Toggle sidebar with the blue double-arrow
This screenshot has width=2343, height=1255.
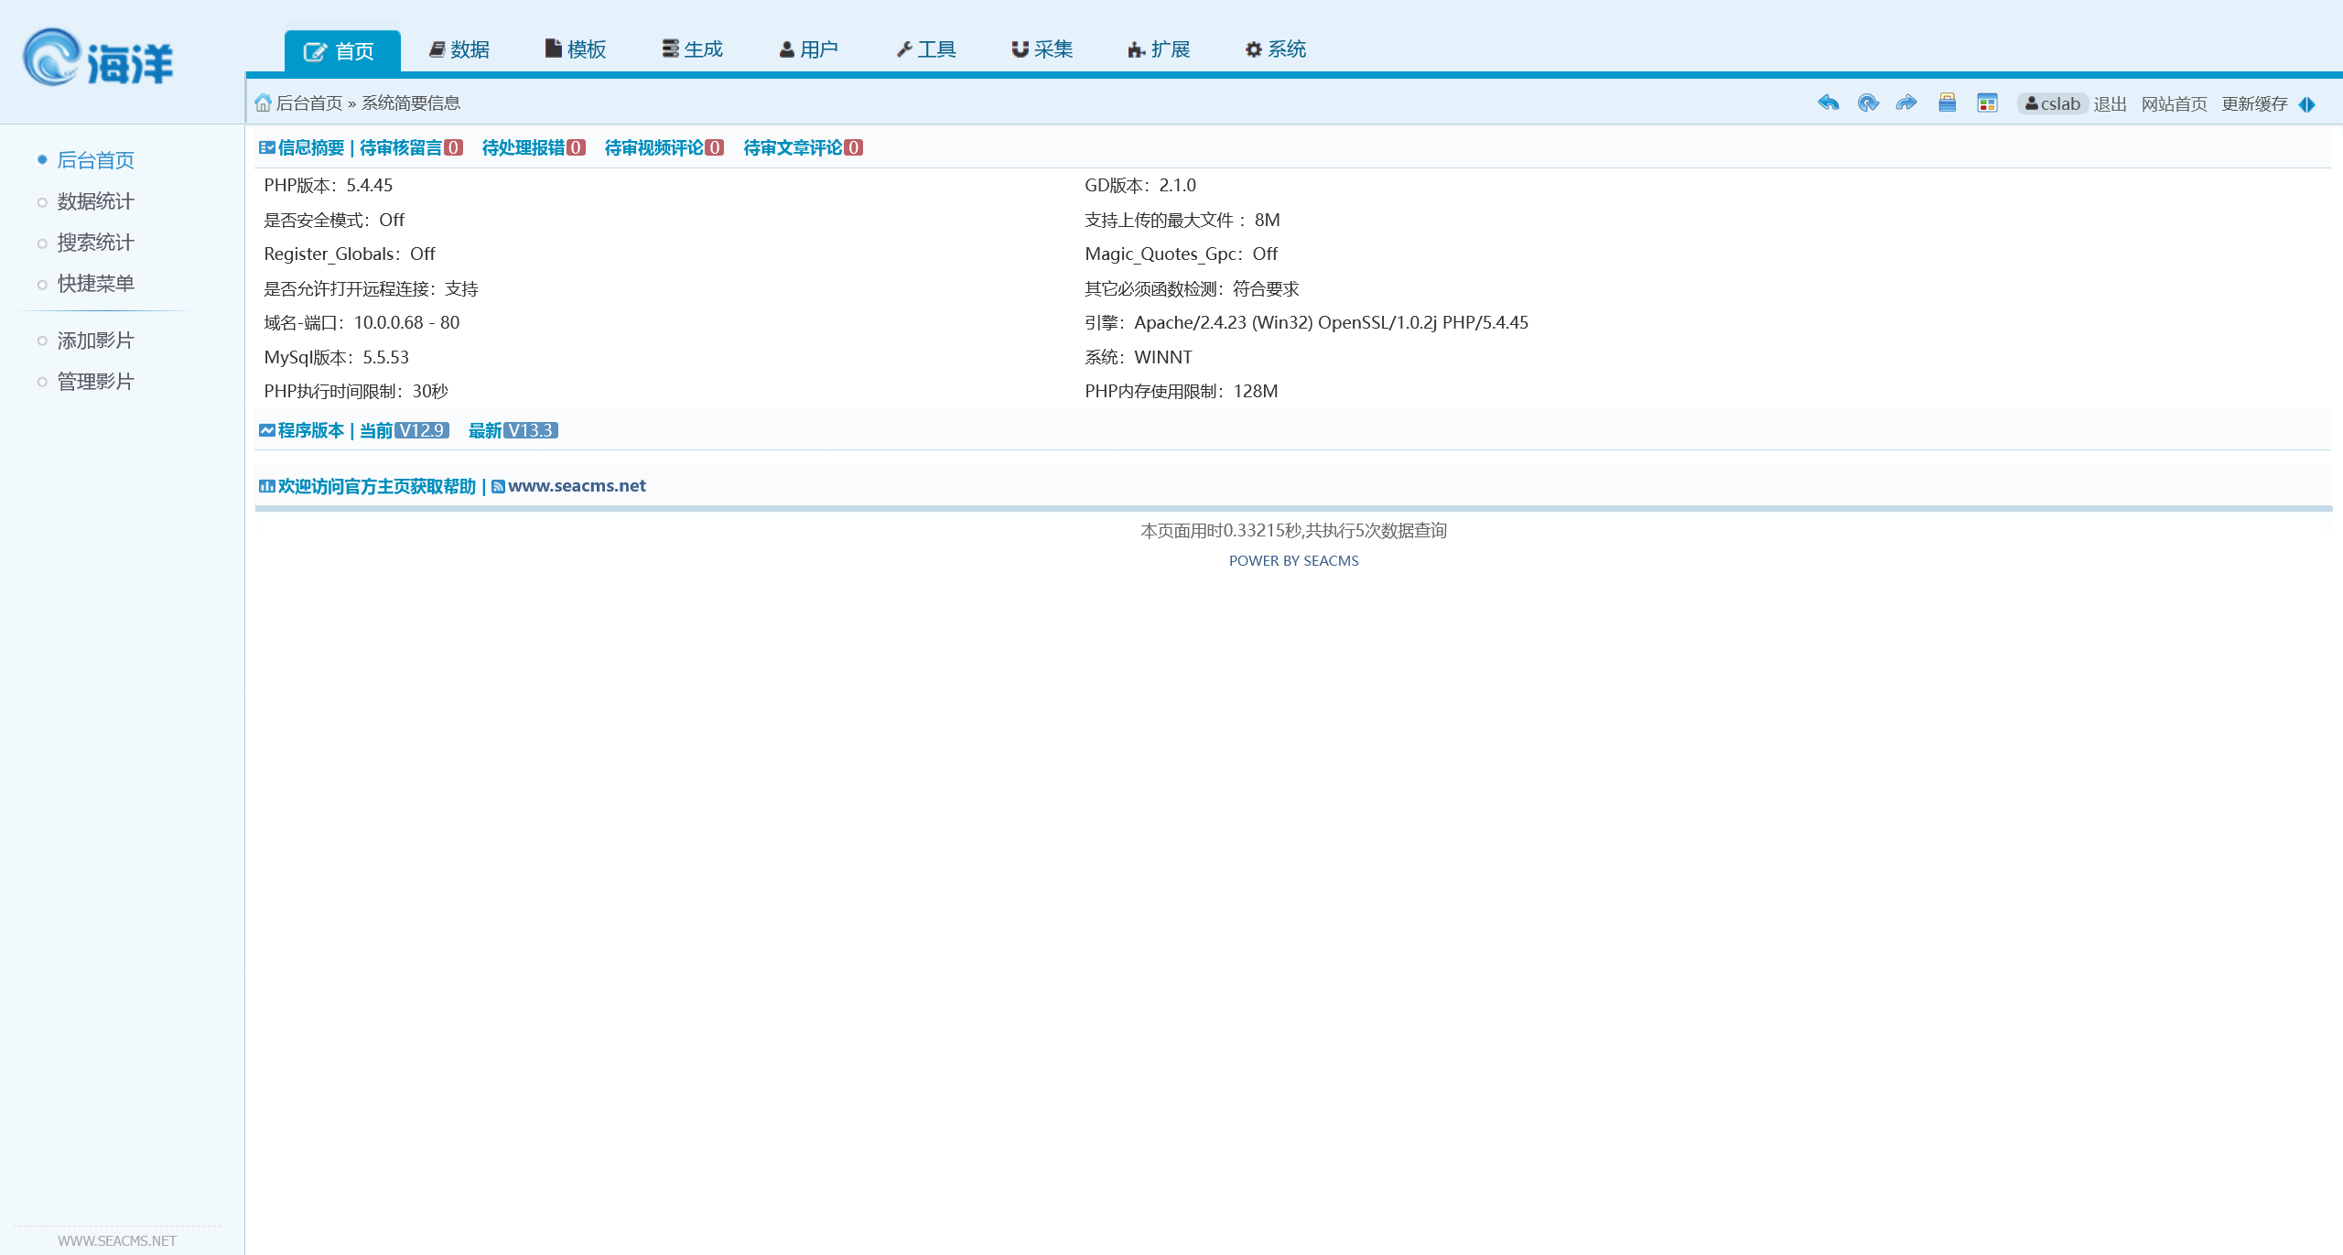tap(2307, 104)
